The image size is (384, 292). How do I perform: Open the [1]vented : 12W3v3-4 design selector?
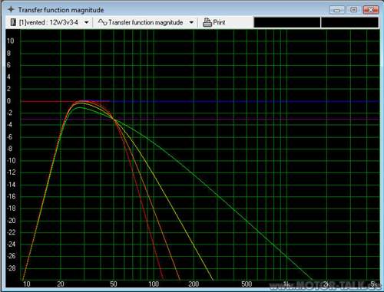[50, 22]
